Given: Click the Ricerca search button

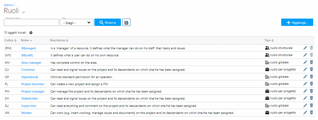Looking at the screenshot, I should 107,22.
